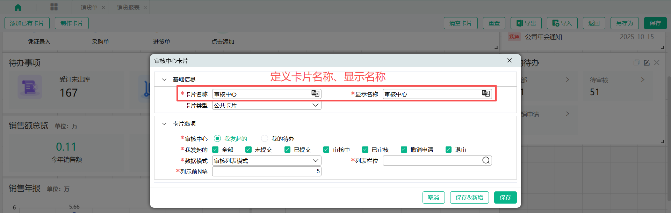
Task: Open the grid apps menu icon
Action: point(54,7)
